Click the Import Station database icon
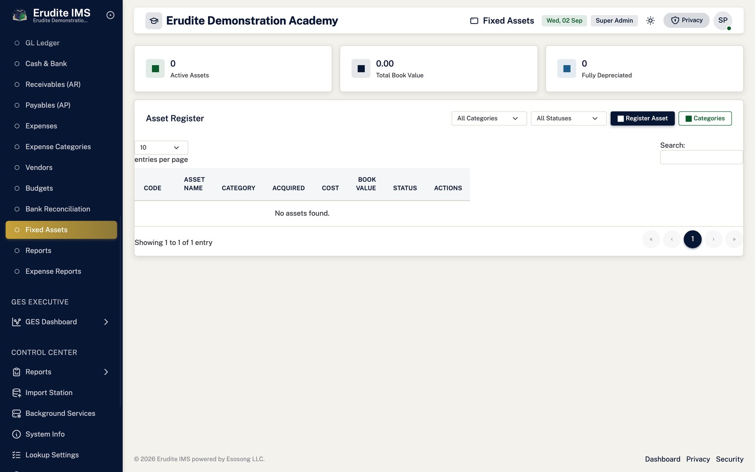Viewport: 755px width, 472px height. coord(17,393)
